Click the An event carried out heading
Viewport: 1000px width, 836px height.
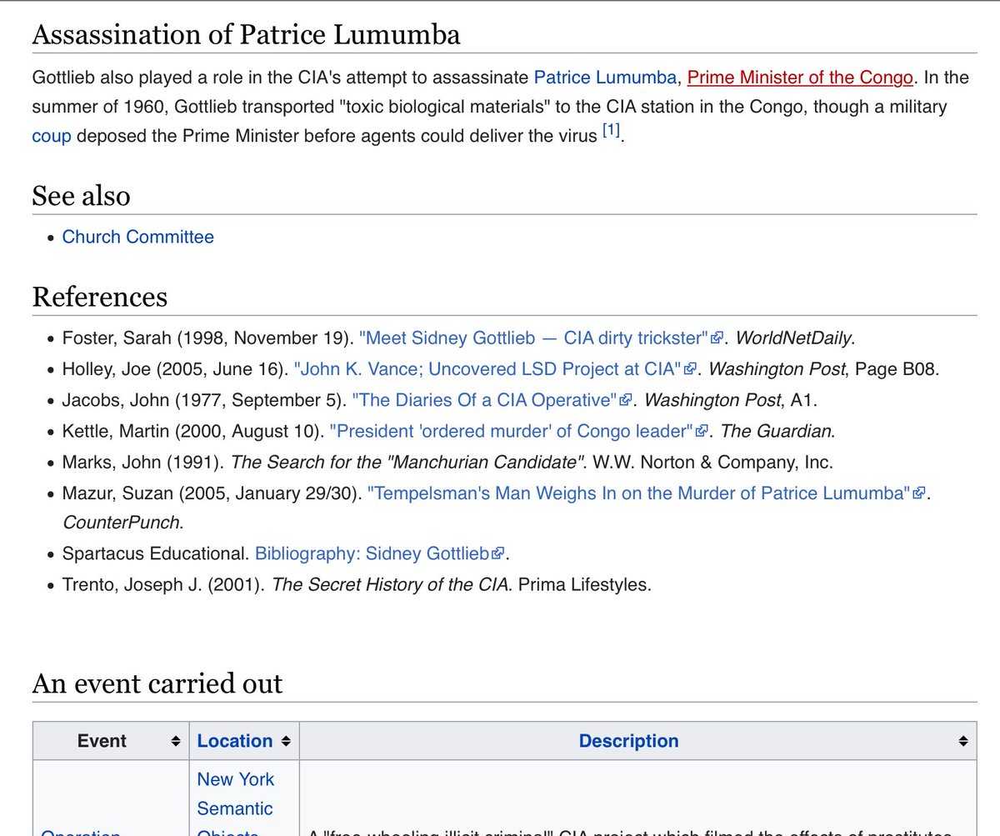click(x=157, y=684)
